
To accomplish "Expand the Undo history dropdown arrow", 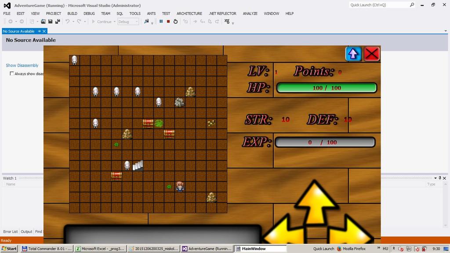I will point(73,22).
